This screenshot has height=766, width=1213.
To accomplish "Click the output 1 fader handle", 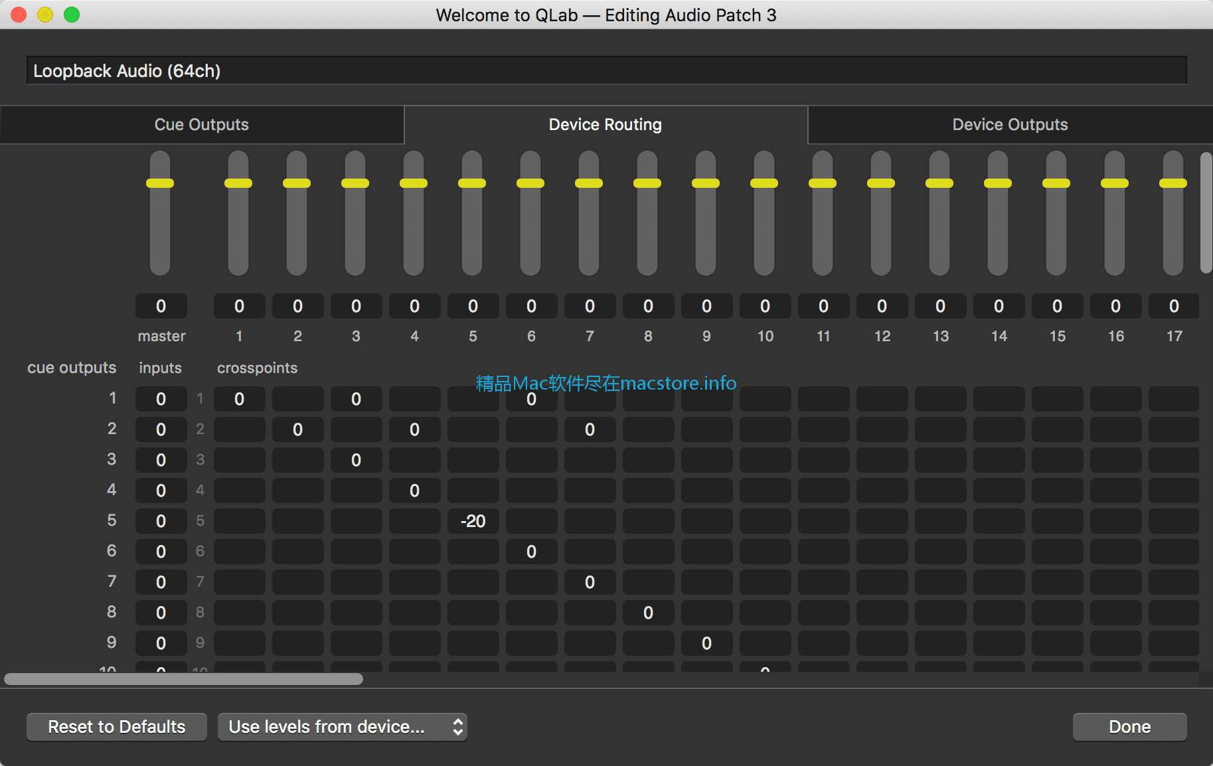I will coord(238,183).
